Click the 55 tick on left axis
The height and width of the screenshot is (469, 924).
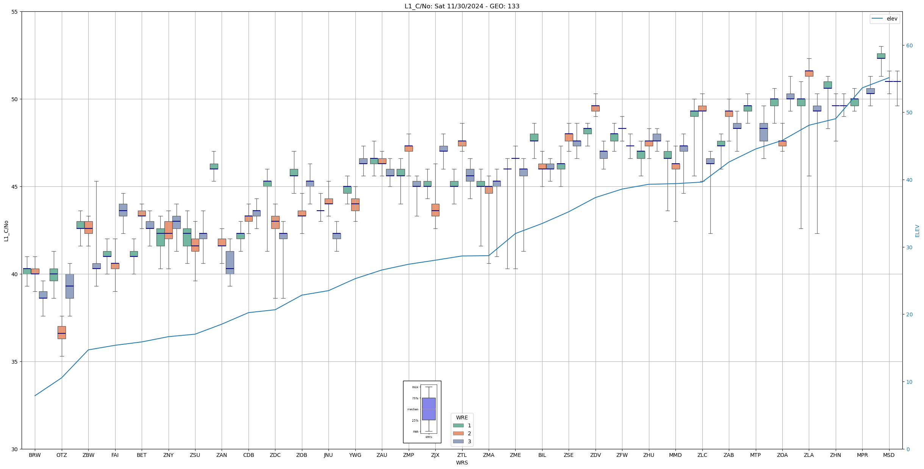pos(15,12)
